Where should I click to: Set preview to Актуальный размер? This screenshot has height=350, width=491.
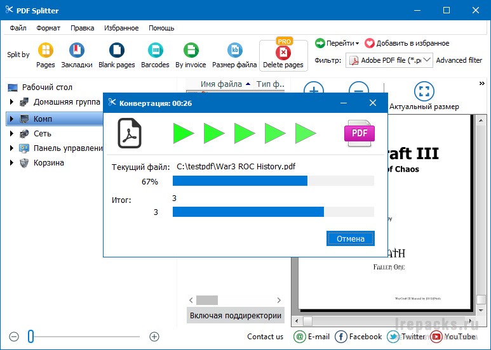tap(424, 96)
